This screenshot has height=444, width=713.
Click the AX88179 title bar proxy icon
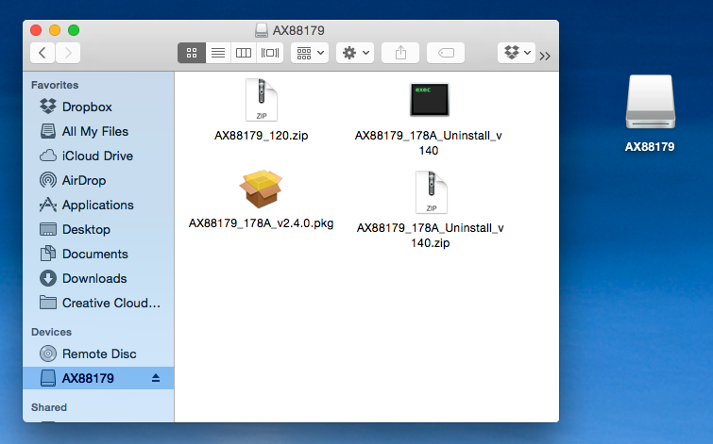click(x=261, y=30)
